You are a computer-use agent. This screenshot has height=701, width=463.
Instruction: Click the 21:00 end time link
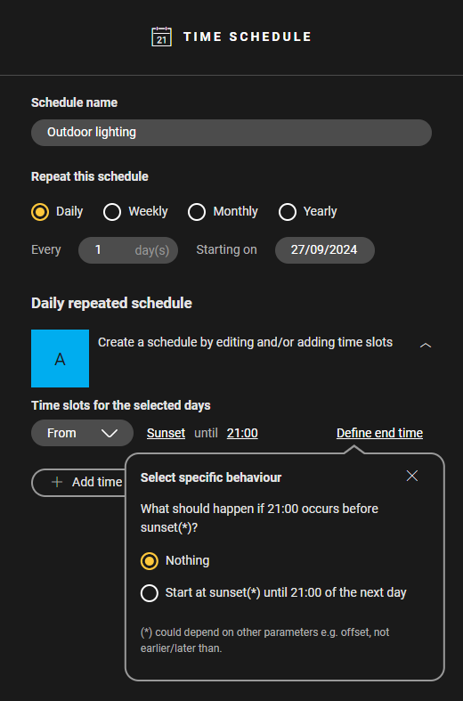(242, 433)
